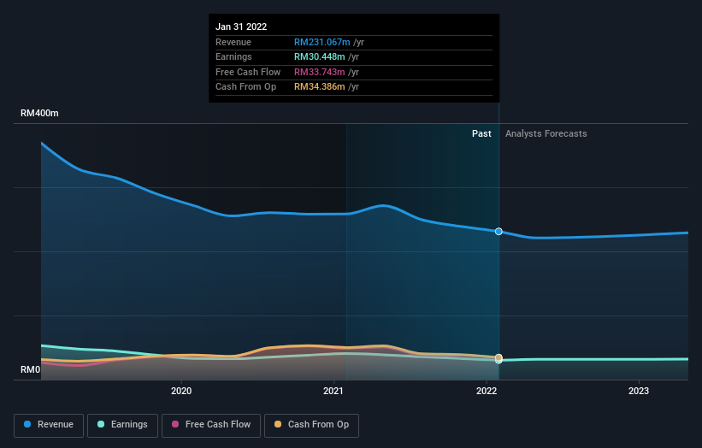
Task: Toggle the Cash From Op legend button
Action: (311, 425)
